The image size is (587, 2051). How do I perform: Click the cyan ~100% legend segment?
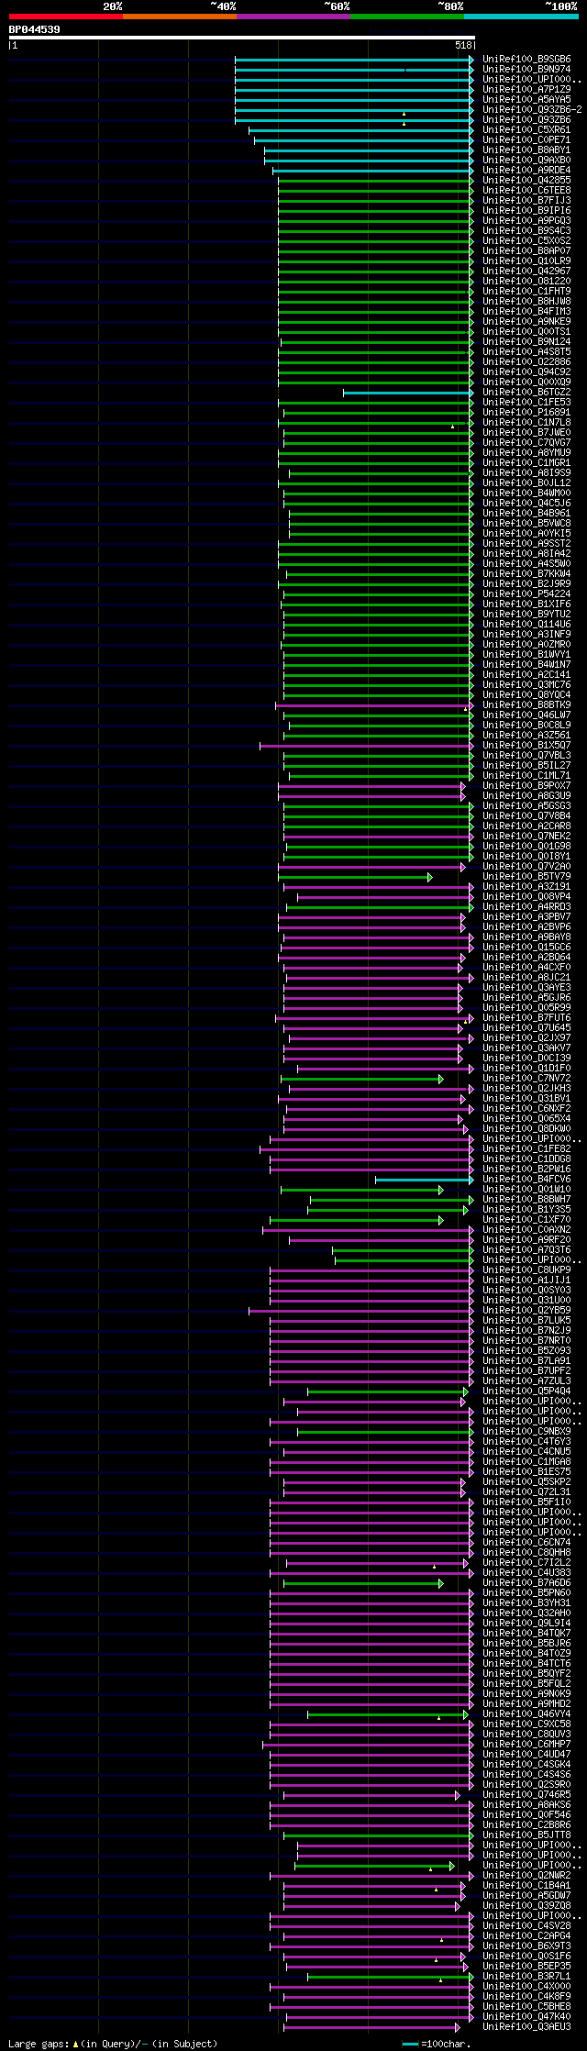[521, 17]
